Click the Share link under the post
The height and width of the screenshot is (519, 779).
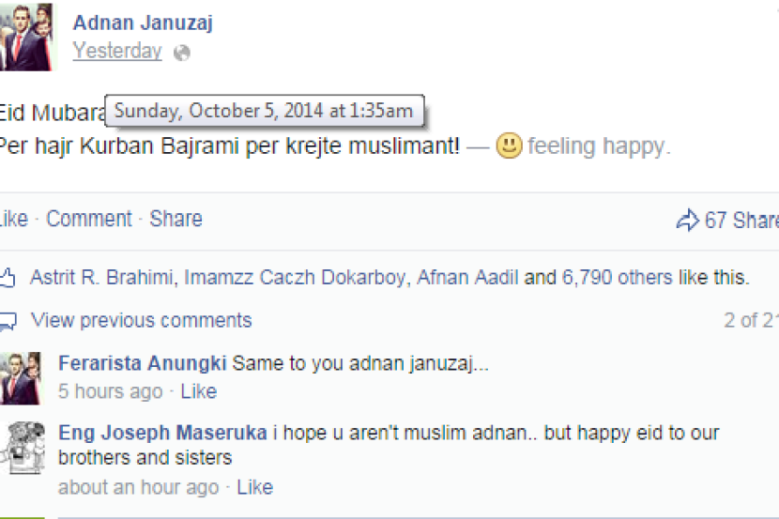click(x=176, y=219)
